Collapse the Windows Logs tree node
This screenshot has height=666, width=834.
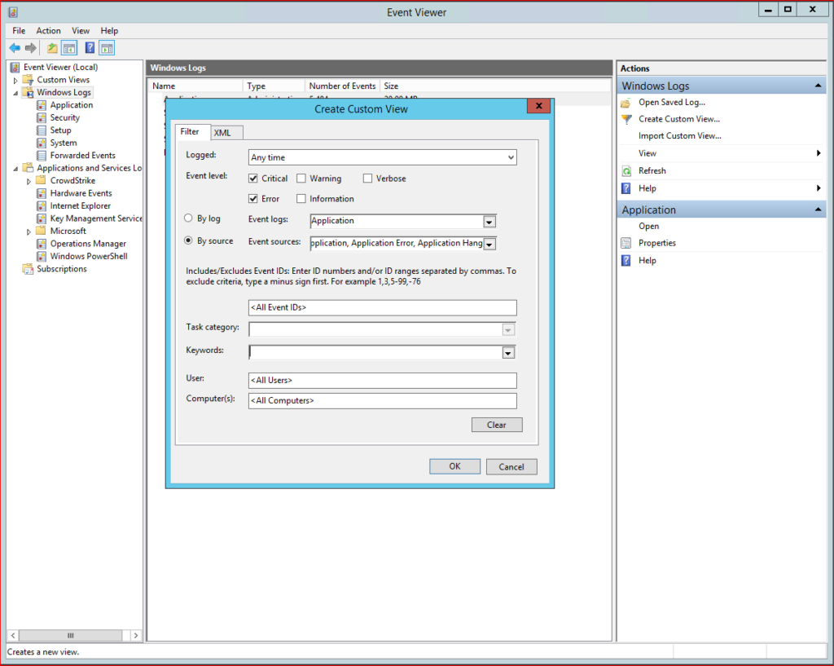[x=15, y=93]
